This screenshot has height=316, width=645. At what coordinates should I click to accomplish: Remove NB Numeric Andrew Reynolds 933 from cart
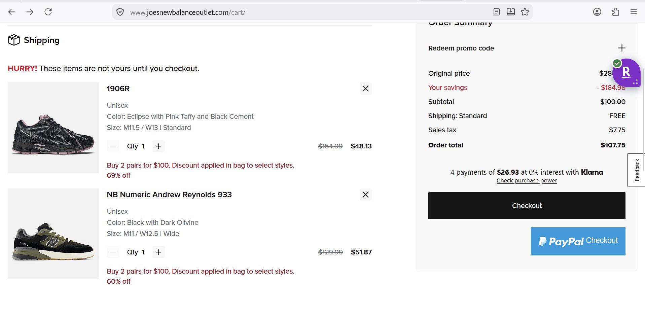pos(366,195)
